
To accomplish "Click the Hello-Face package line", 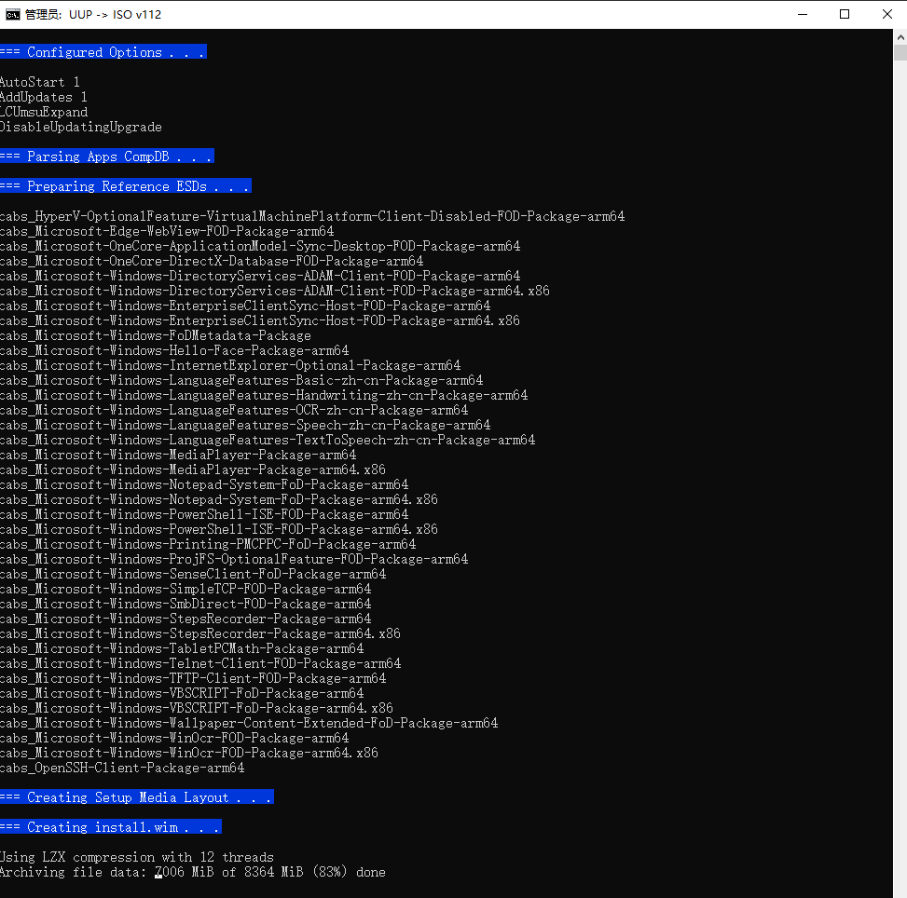I will tap(174, 350).
